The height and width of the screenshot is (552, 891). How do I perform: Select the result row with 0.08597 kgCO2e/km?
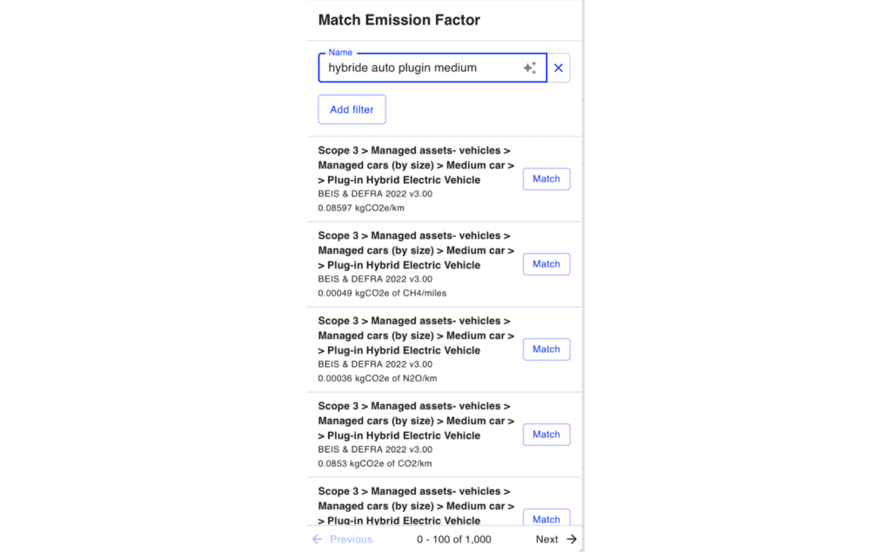click(409, 179)
